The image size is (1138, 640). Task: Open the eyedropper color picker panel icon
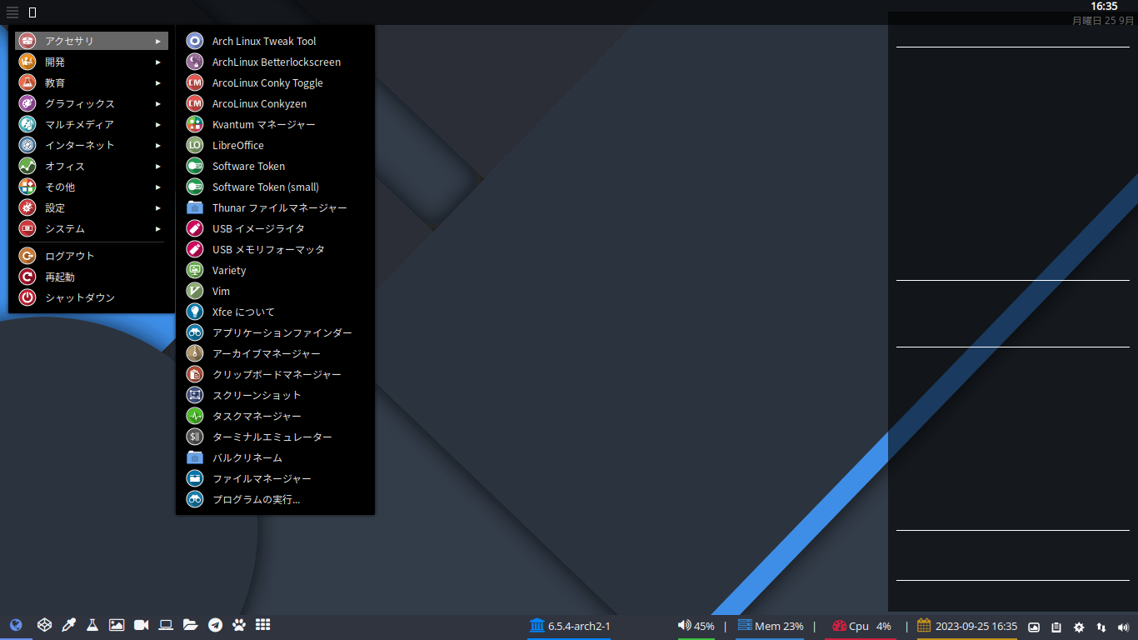click(x=68, y=625)
